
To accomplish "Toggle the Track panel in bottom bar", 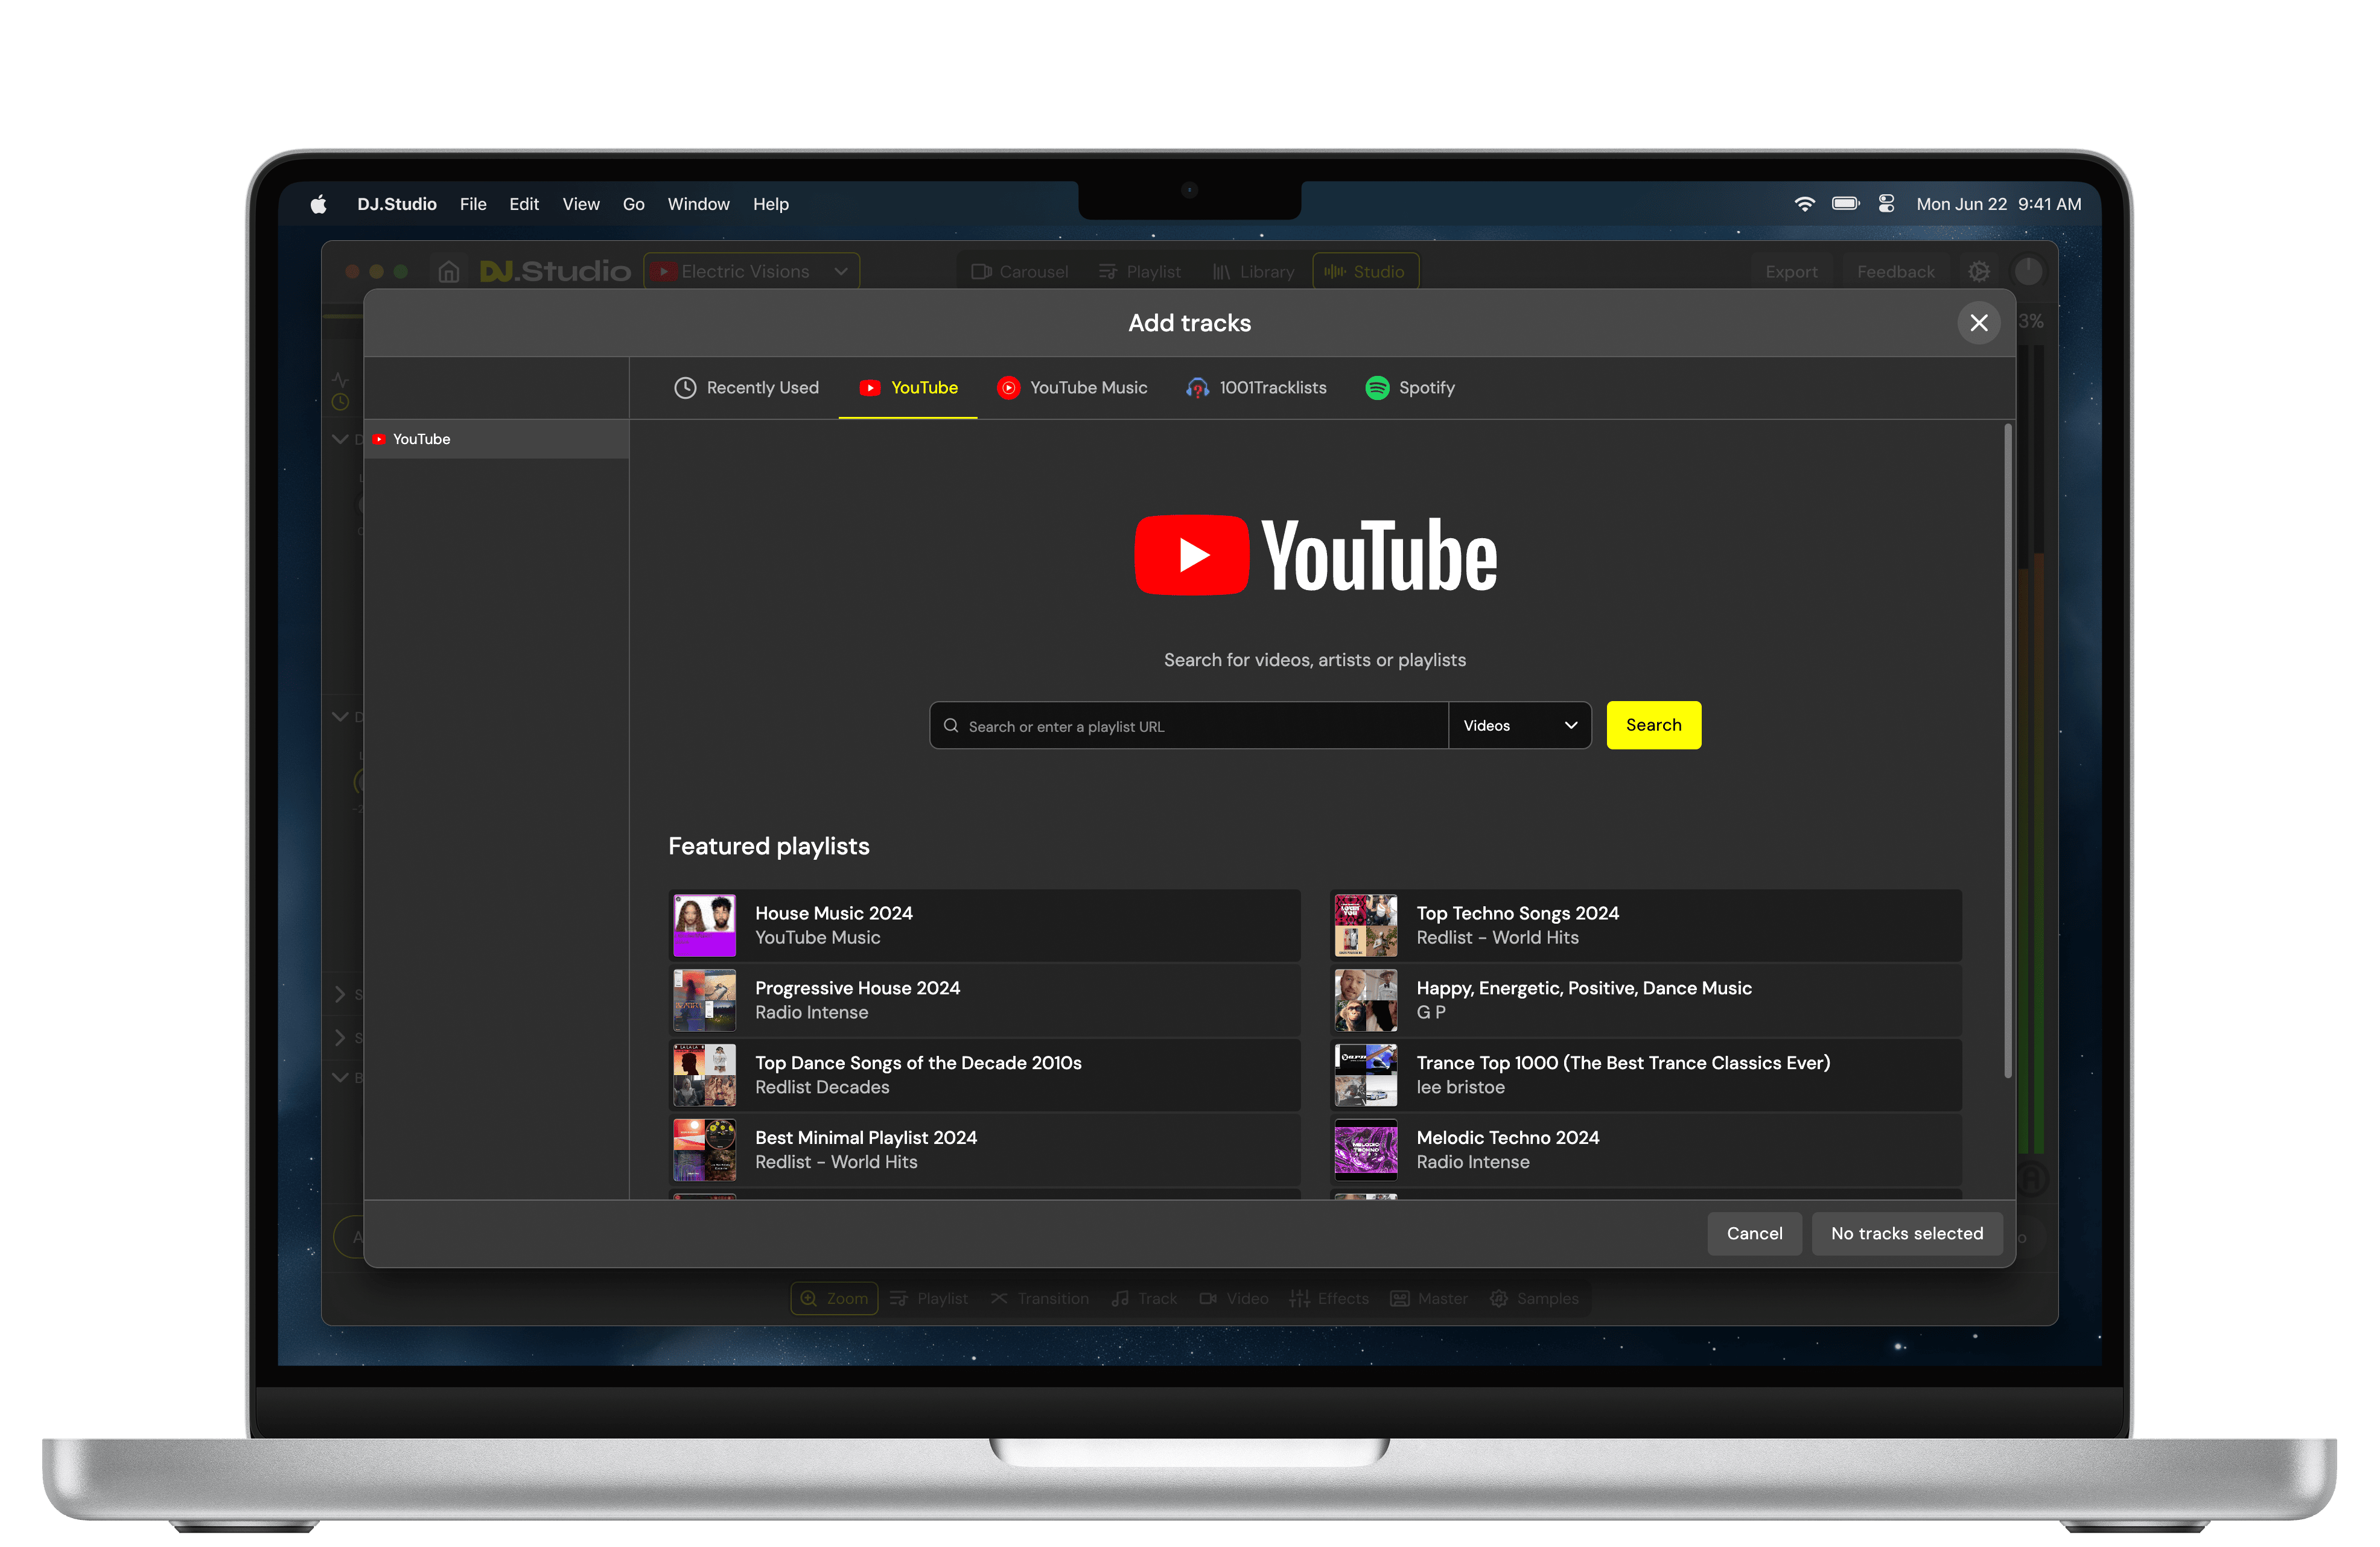I will (1145, 1299).
